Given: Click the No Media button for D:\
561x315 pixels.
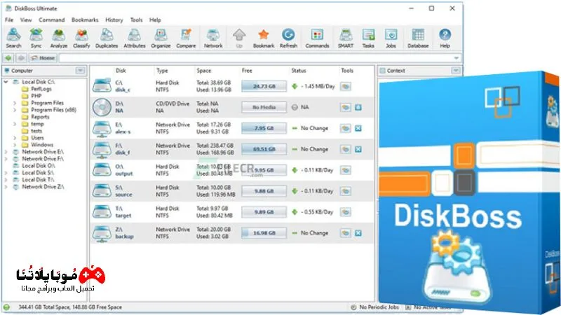Looking at the screenshot, I should pos(264,107).
